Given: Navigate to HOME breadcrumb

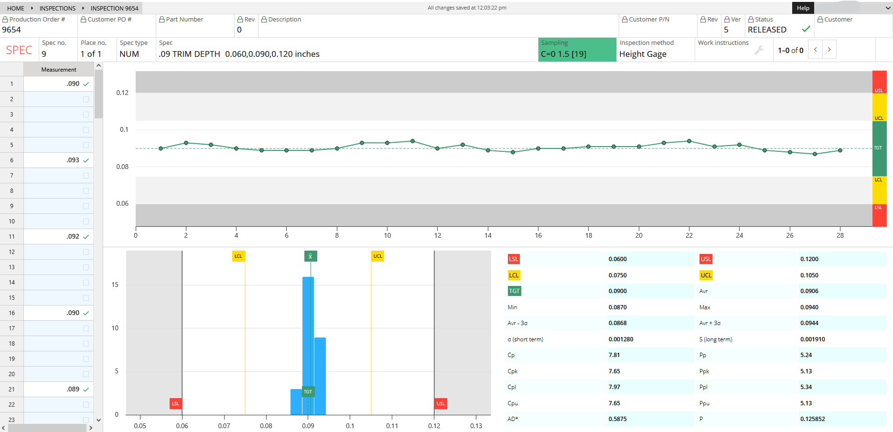Looking at the screenshot, I should [16, 8].
